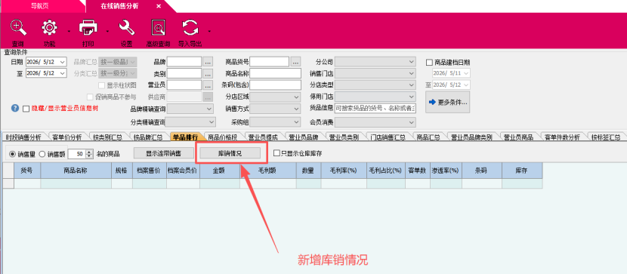The width and height of the screenshot is (627, 274).
Task: Click the 品牌 input field
Action: pyautogui.click(x=184, y=62)
